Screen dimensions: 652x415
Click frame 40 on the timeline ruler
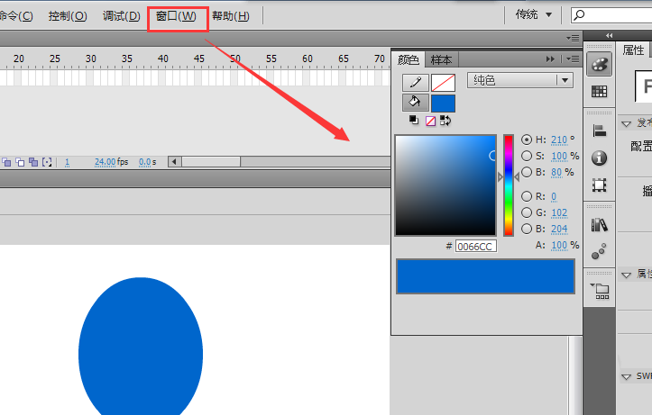pyautogui.click(x=162, y=59)
